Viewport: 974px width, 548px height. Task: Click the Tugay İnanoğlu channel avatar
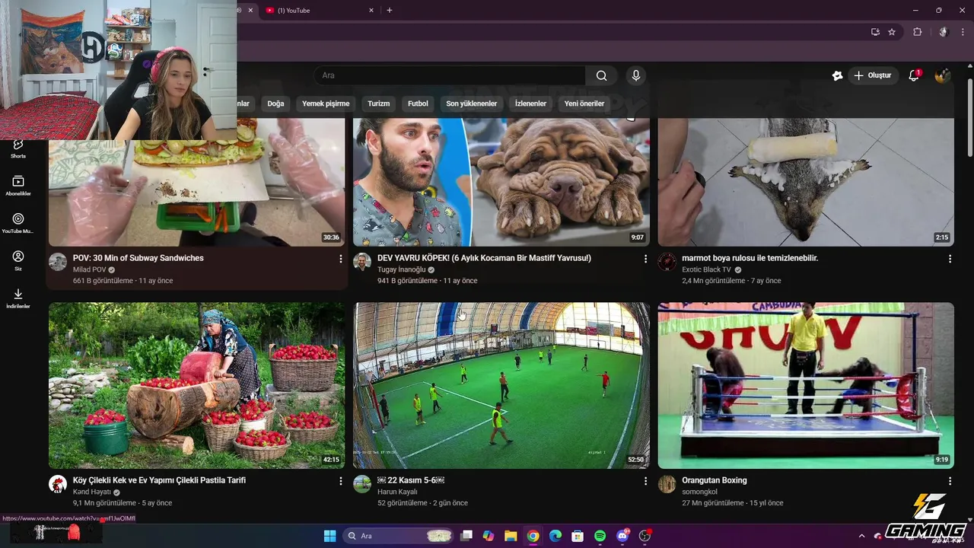[x=362, y=262]
